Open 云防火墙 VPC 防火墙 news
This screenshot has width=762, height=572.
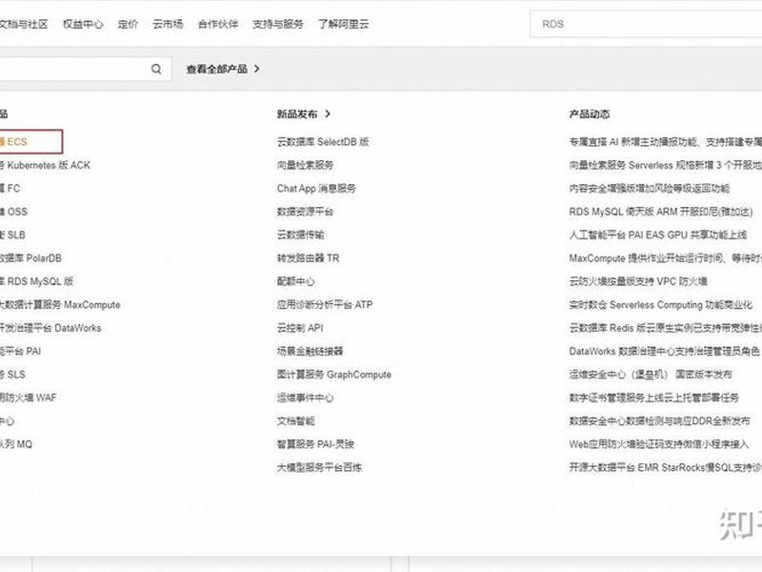(638, 281)
